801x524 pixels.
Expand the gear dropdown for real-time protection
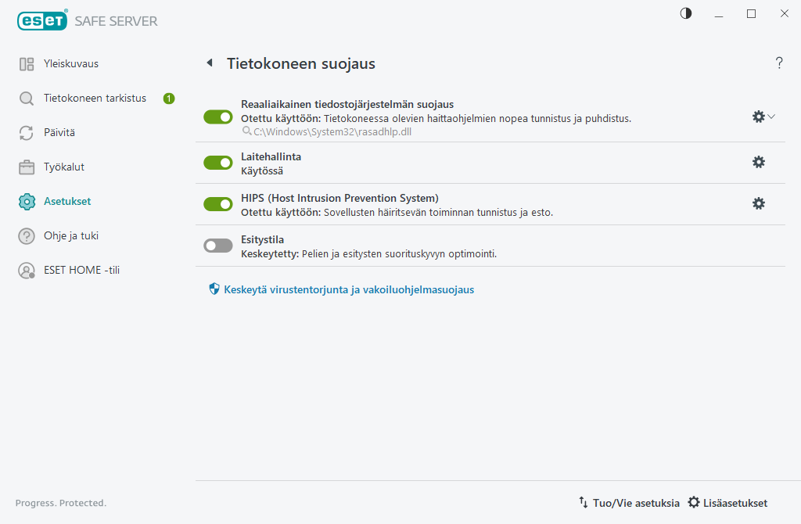[773, 117]
